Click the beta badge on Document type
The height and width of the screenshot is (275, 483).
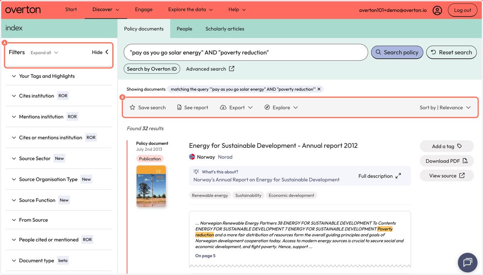point(63,261)
